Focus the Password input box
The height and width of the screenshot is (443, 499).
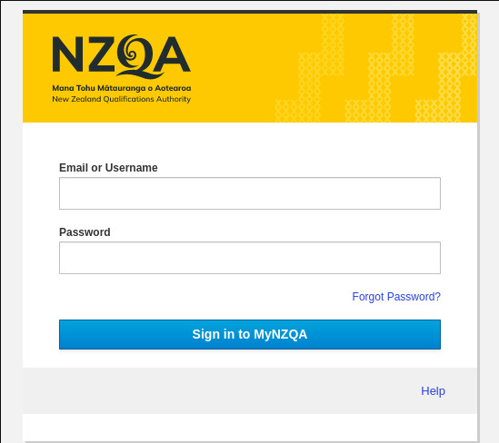tap(250, 258)
